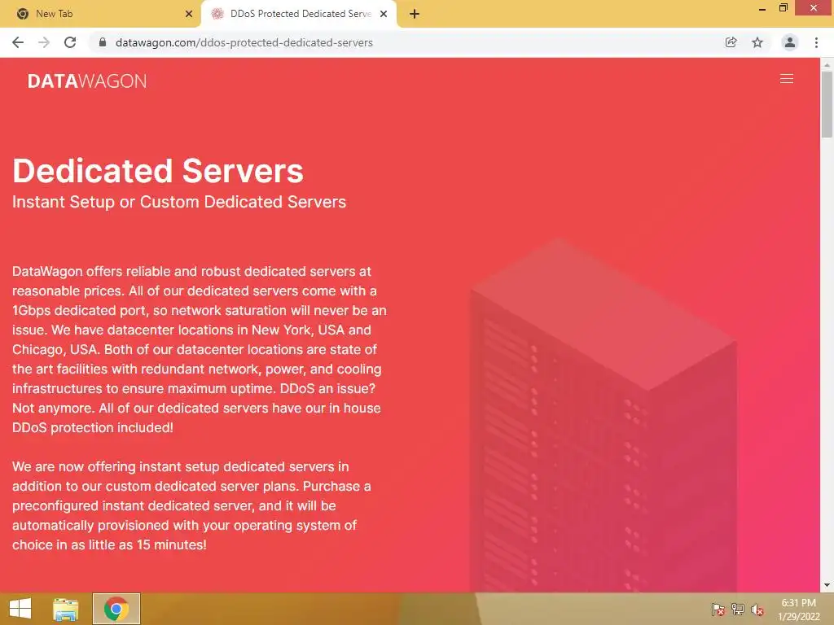Open the Chrome three-dot menu
Image resolution: width=834 pixels, height=625 pixels.
(x=816, y=42)
